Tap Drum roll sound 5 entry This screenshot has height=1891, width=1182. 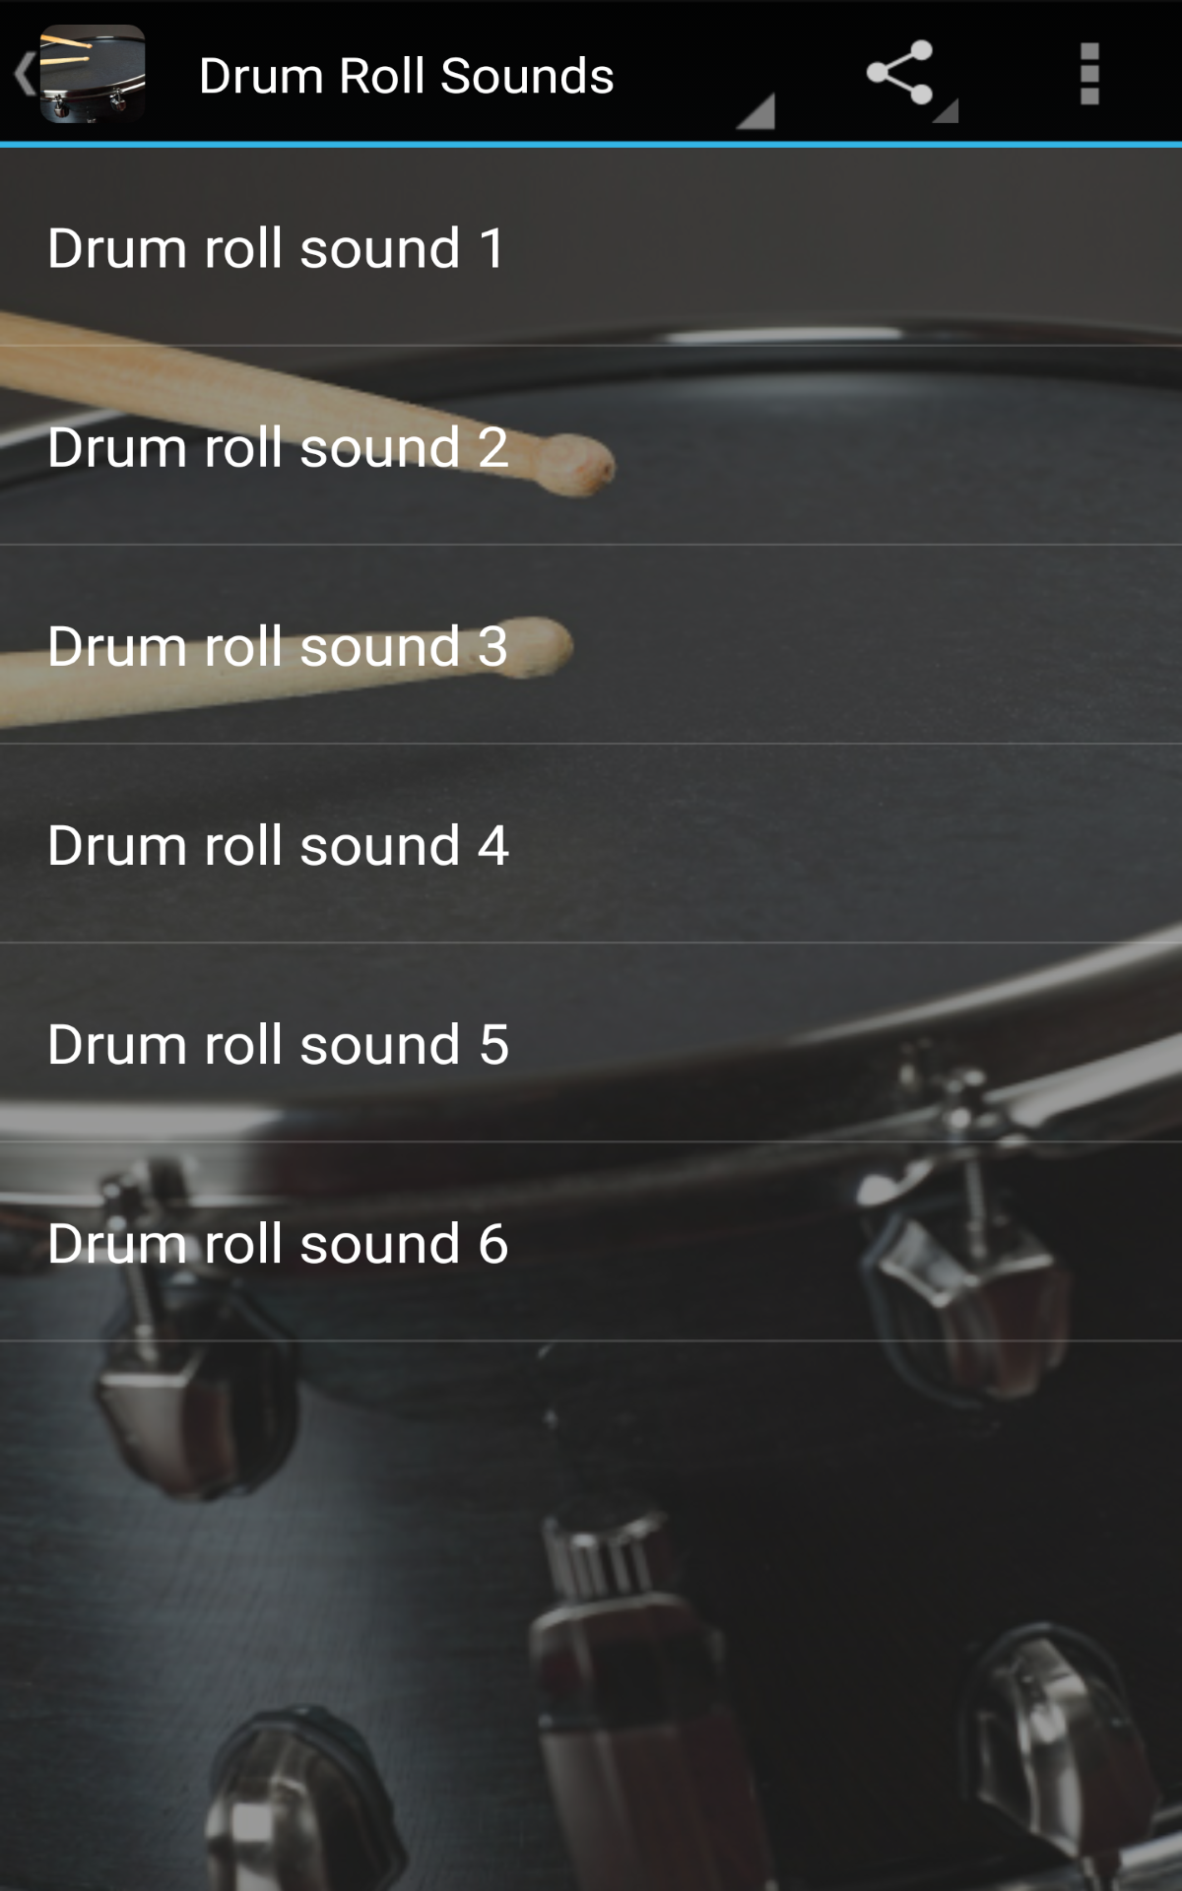coord(591,1043)
